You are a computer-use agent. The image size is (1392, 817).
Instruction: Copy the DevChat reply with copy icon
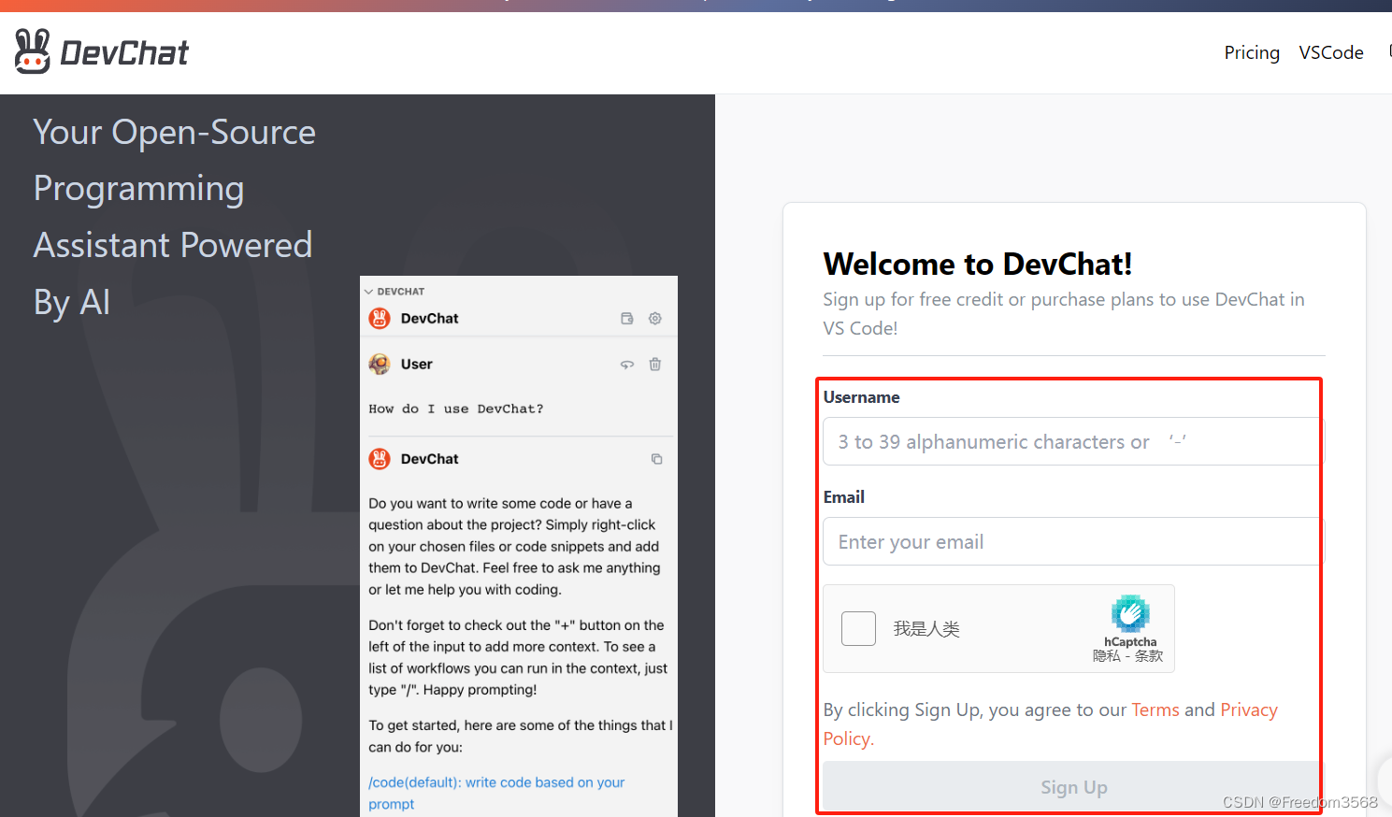657,459
